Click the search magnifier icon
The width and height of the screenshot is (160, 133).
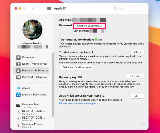[115, 8]
